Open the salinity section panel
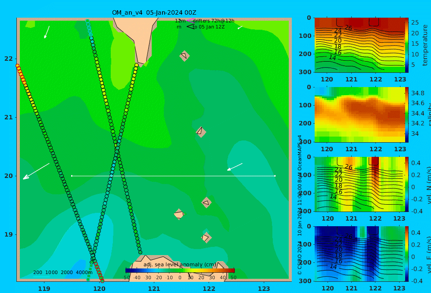Screen dimensions: 431x293 [x=359, y=115]
